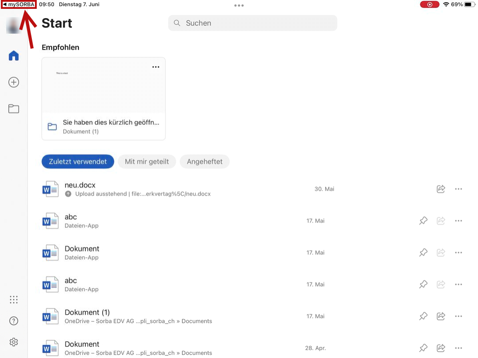Open the Settings gear icon
Image resolution: width=478 pixels, height=358 pixels.
(x=14, y=342)
